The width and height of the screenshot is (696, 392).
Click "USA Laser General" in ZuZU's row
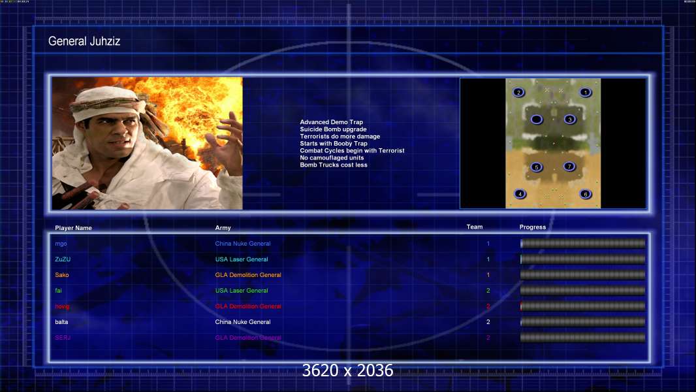click(x=242, y=259)
